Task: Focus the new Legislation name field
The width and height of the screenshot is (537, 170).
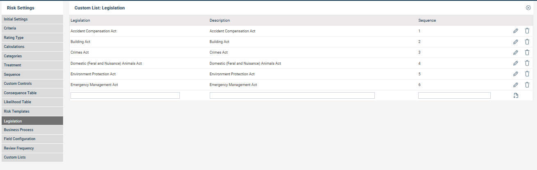Action: (x=125, y=95)
